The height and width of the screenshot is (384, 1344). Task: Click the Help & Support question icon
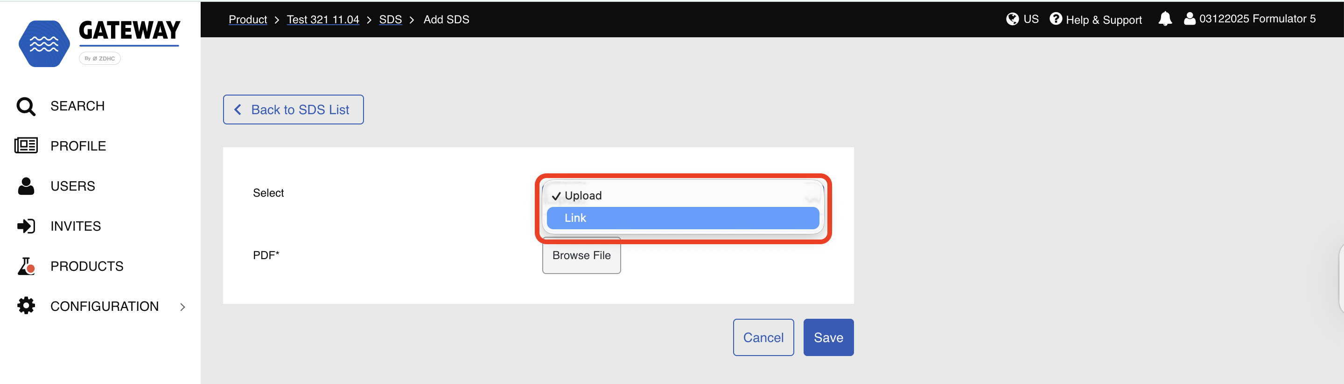pyautogui.click(x=1056, y=19)
